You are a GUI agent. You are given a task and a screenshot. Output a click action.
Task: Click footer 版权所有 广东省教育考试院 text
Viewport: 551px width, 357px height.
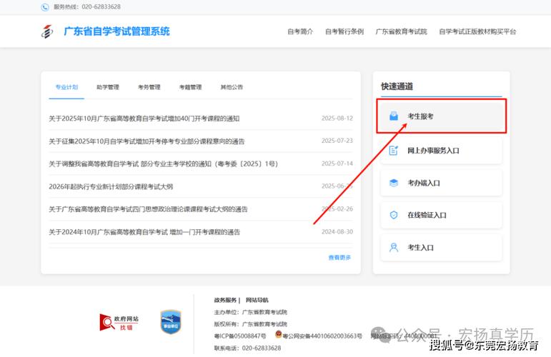(251, 324)
